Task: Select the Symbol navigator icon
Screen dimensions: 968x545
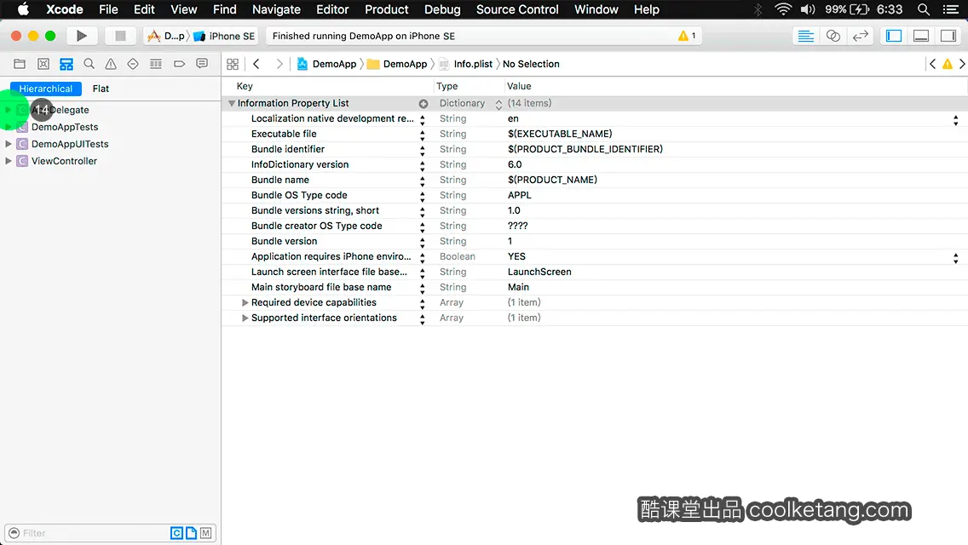Action: coord(66,64)
